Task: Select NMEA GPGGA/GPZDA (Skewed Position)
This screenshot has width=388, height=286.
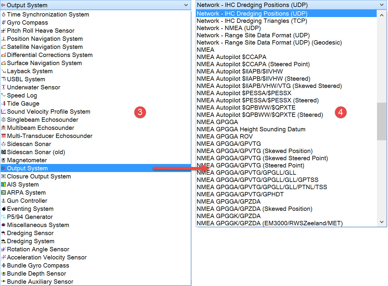Action: [x=286, y=209]
